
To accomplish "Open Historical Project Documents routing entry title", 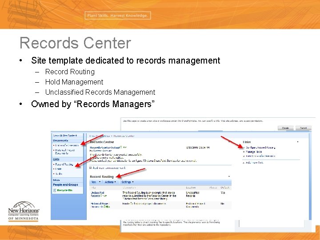I will 100,205.
